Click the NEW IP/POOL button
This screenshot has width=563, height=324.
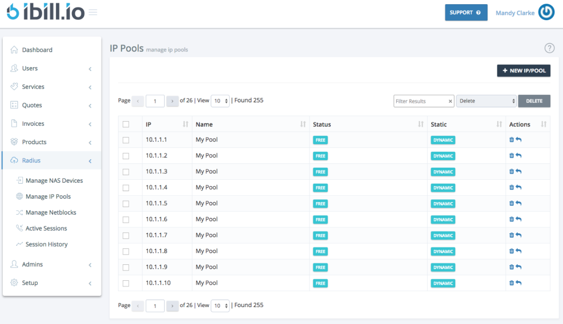click(523, 70)
